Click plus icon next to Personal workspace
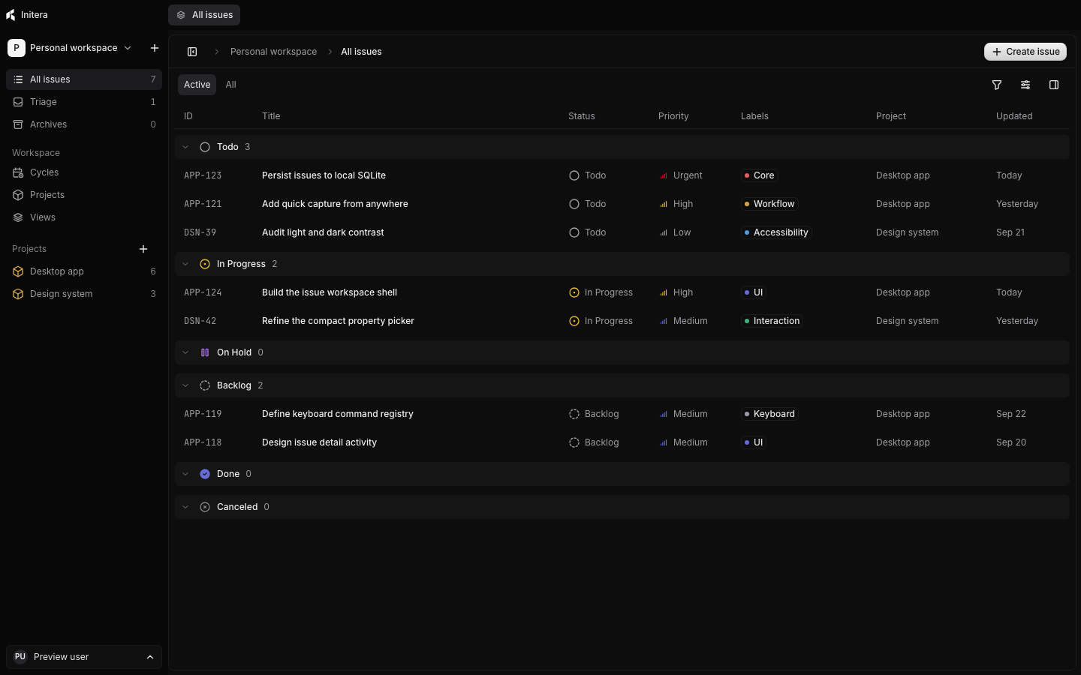Screen dimensions: 1081x675 pos(155,48)
